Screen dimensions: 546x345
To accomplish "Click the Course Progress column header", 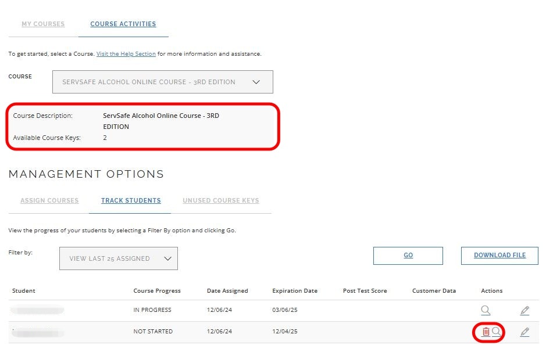I will pos(157,291).
